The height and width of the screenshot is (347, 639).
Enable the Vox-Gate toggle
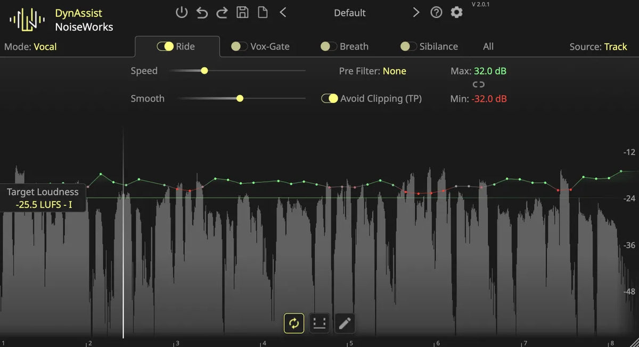239,46
